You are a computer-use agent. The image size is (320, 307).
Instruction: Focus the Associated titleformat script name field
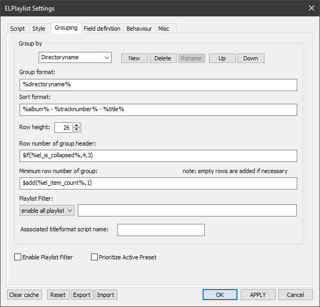161,230
